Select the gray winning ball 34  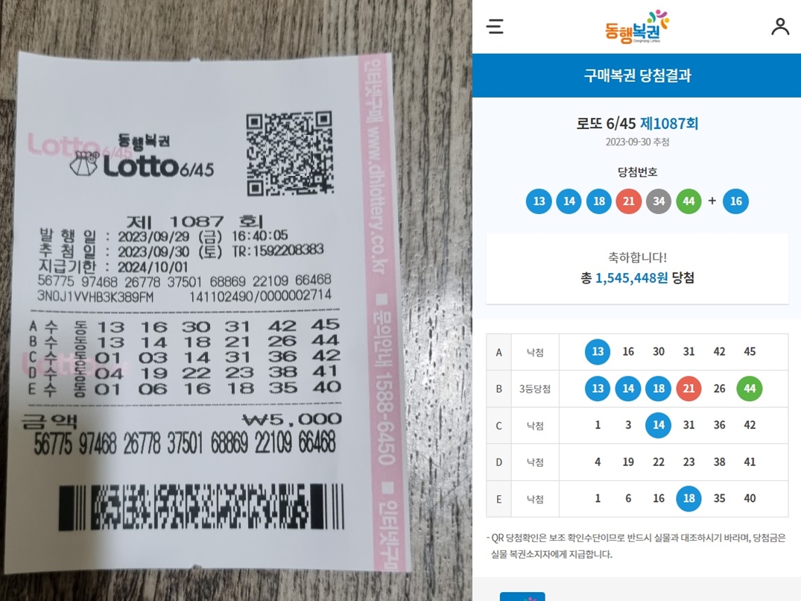pyautogui.click(x=659, y=201)
